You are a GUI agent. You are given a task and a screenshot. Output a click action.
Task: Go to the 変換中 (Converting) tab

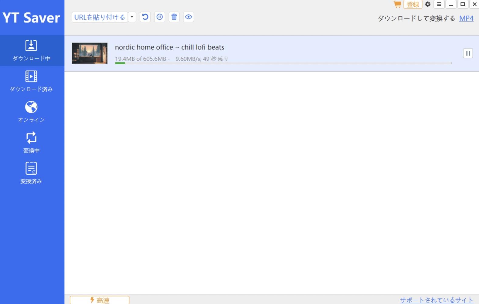(x=32, y=142)
